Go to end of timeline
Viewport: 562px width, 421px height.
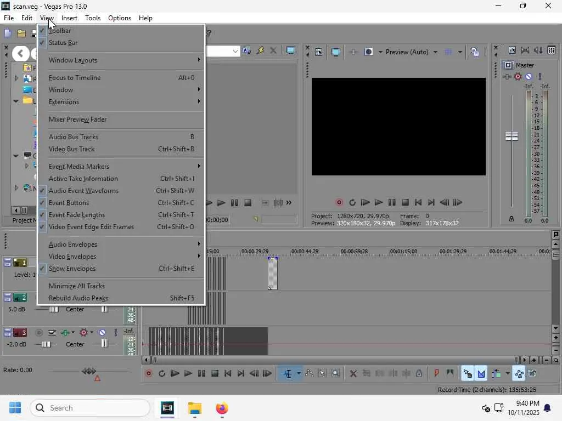point(241,374)
